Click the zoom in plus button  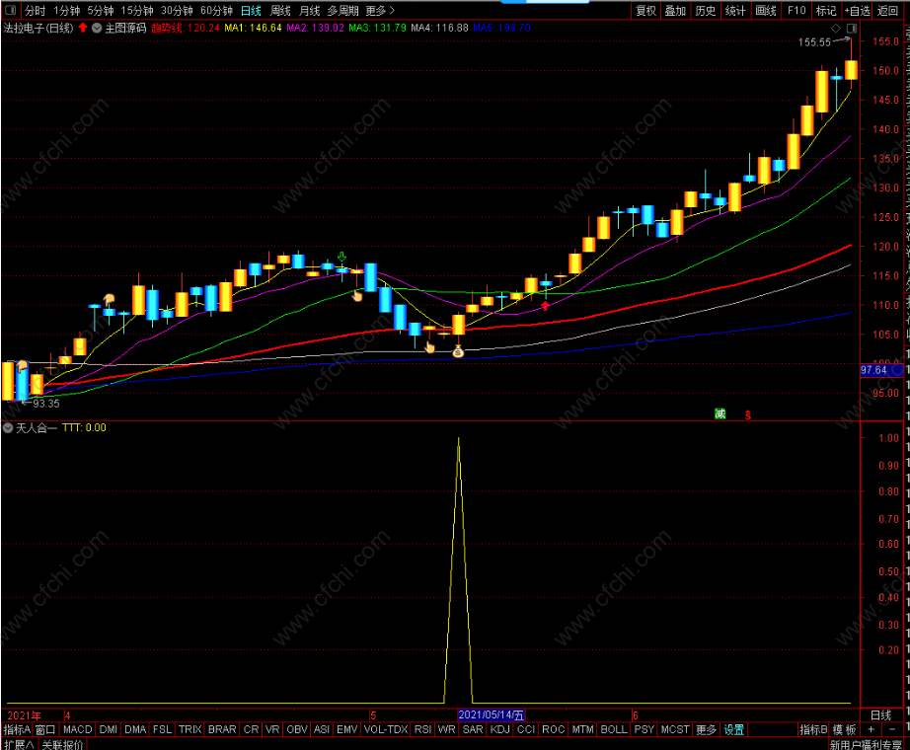tap(872, 729)
